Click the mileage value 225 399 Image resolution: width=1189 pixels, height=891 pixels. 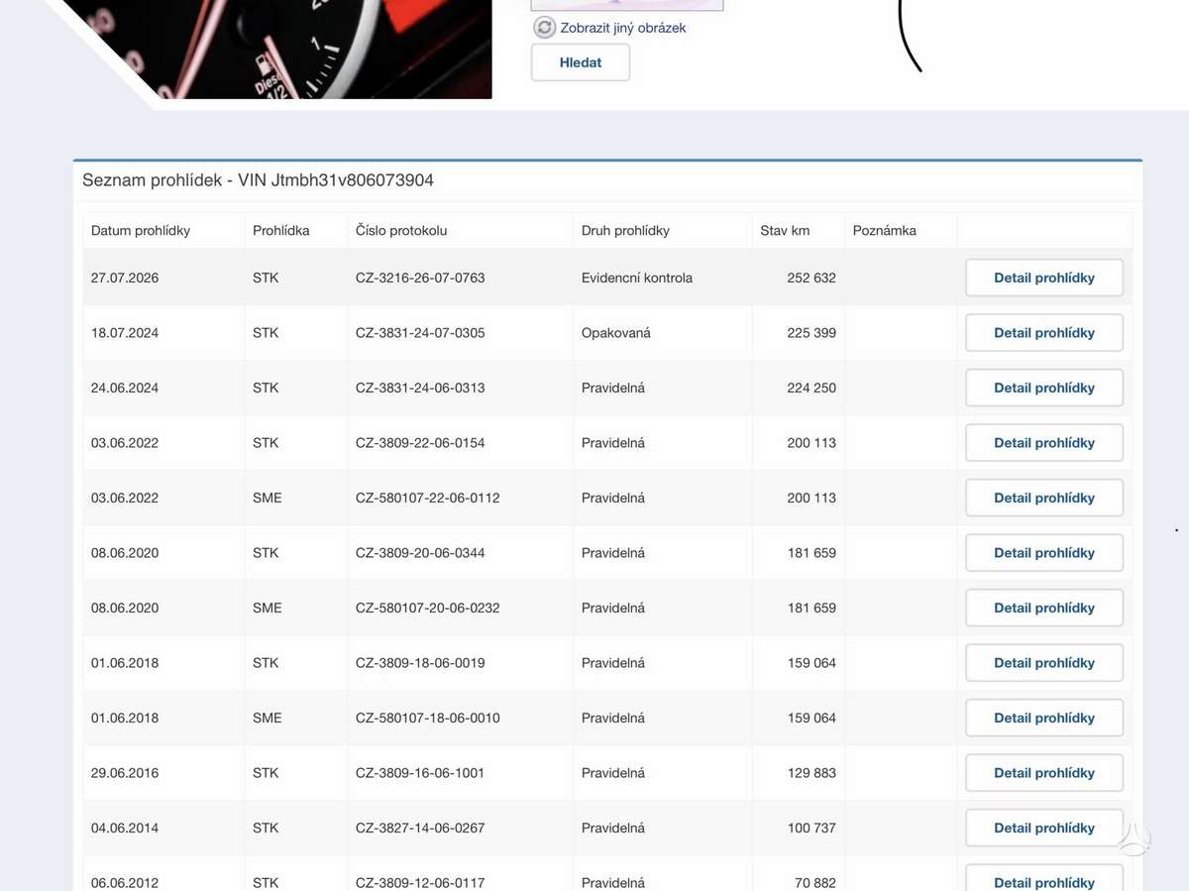pos(811,333)
